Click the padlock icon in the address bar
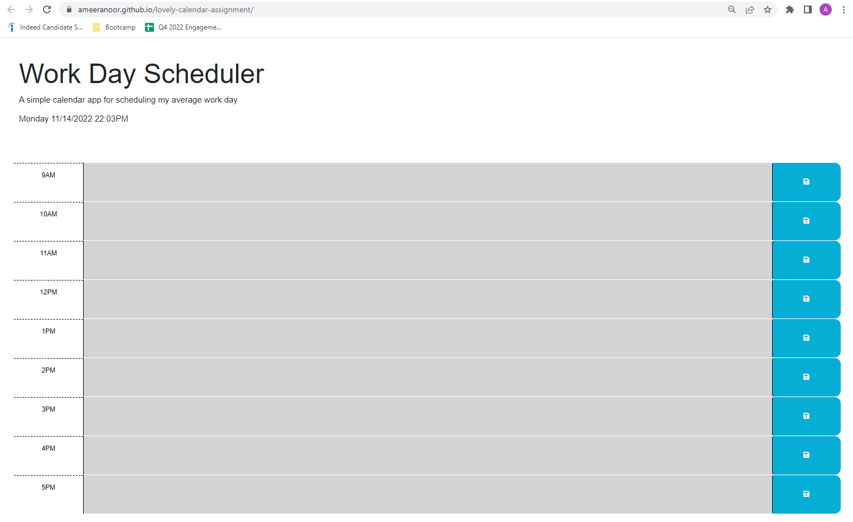The width and height of the screenshot is (853, 522). (x=69, y=9)
